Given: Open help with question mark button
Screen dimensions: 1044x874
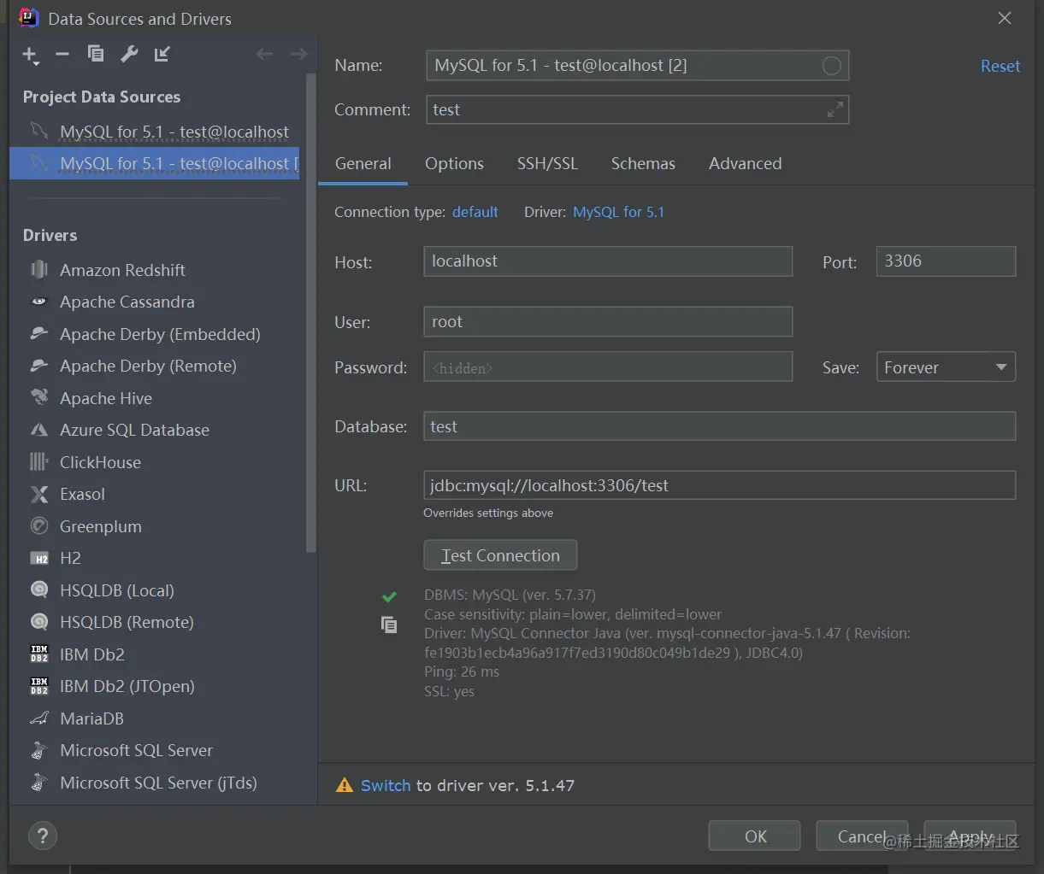Looking at the screenshot, I should [43, 836].
